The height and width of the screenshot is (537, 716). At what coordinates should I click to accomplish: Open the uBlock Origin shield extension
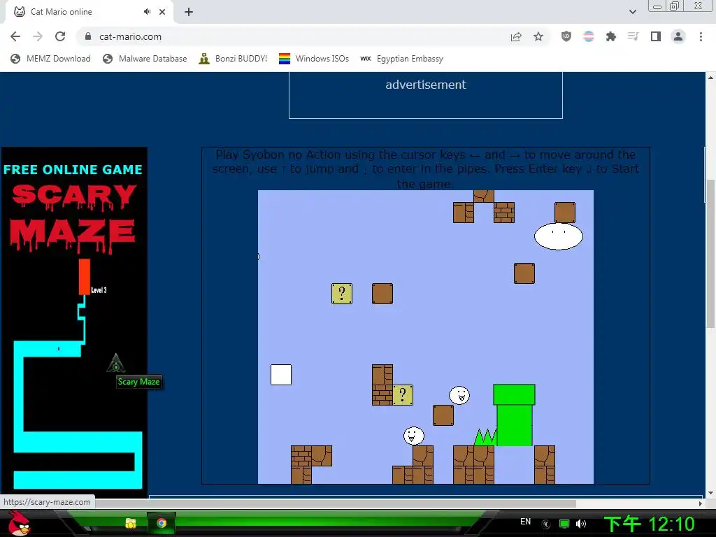click(566, 36)
